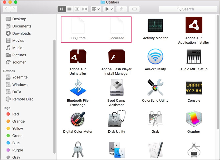This screenshot has width=220, height=160.
Task: Click the main file area scrollbar
Action: [218, 72]
